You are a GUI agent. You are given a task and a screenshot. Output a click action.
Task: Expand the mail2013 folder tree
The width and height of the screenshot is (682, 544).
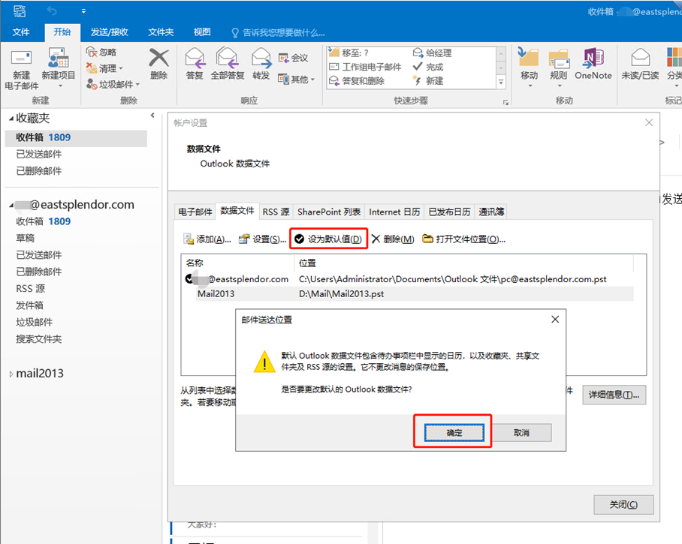pyautogui.click(x=11, y=374)
